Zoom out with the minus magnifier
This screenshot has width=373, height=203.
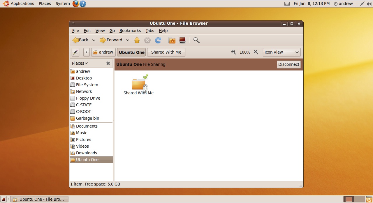click(233, 52)
